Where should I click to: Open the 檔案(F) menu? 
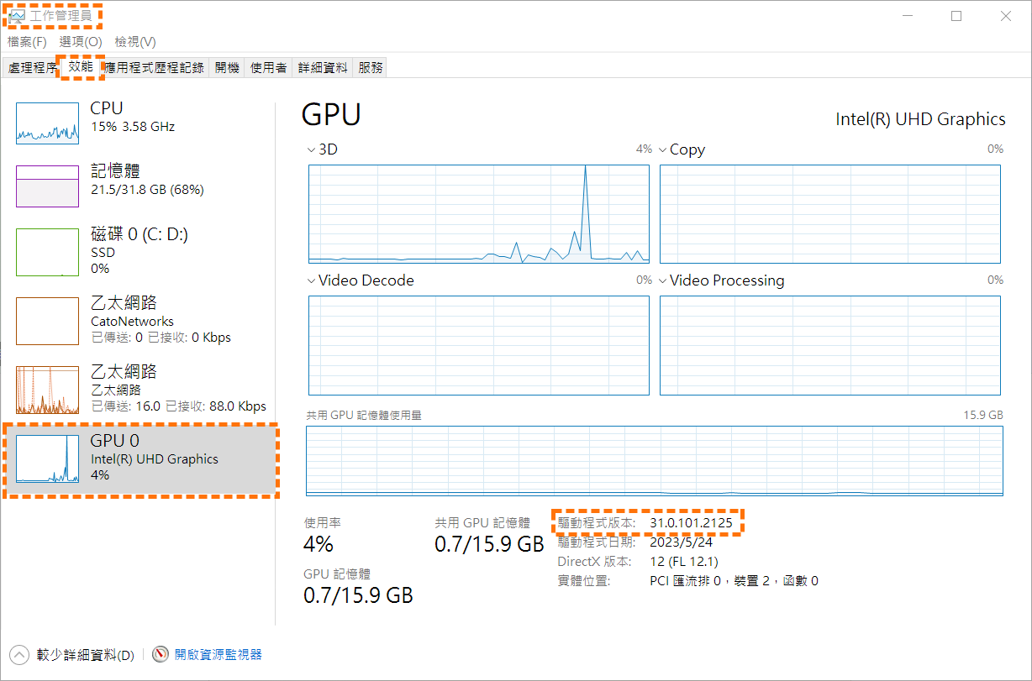click(x=27, y=42)
